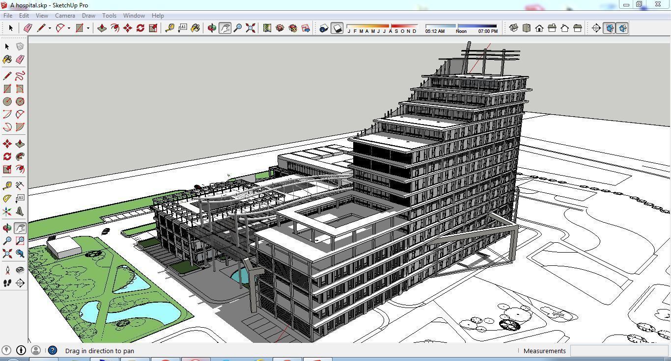Image resolution: width=671 pixels, height=361 pixels.
Task: Open the Help menu
Action: click(x=158, y=16)
